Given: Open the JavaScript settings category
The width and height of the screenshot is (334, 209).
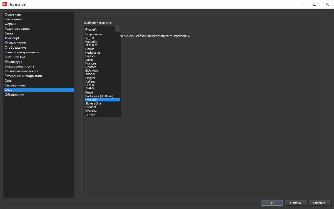Looking at the screenshot, I should (x=12, y=38).
